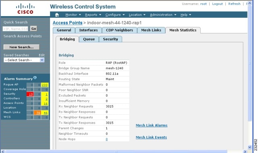Screen dimensions: 258x153
Task: Switch to the Mesh Links tab
Action: click(151, 30)
